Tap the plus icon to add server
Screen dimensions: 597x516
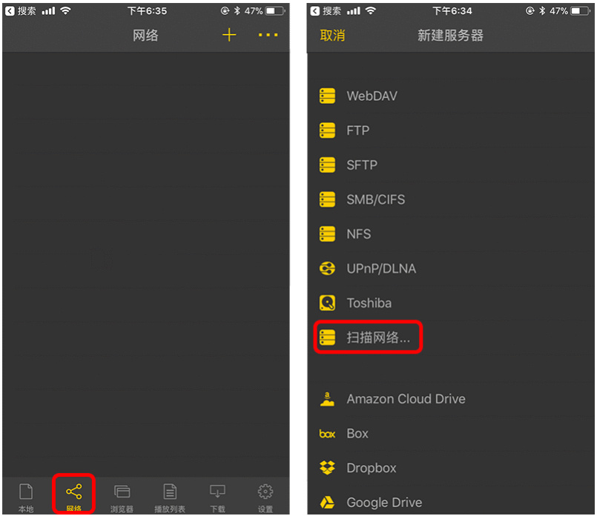click(x=229, y=35)
